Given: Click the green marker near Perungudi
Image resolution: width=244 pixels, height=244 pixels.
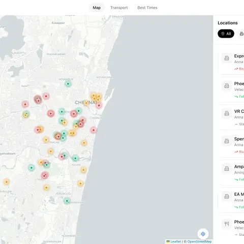Looking at the screenshot, I should (x=67, y=201).
